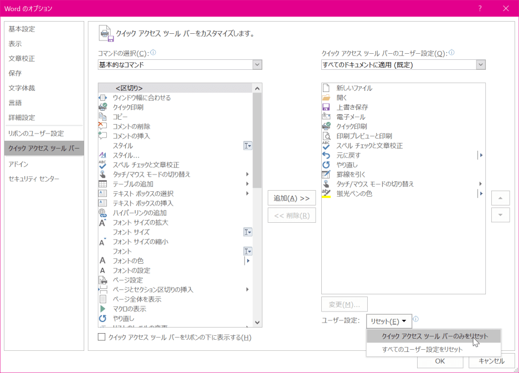
Task: Select the マクロの表示 play icon
Action: [x=102, y=309]
